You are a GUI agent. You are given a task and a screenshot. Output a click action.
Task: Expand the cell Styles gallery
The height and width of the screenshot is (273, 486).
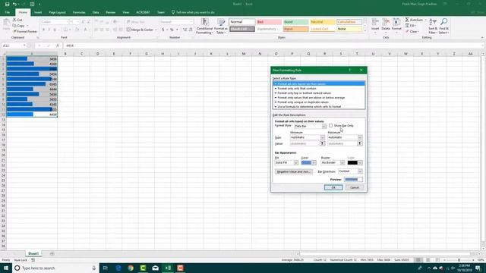[364, 31]
